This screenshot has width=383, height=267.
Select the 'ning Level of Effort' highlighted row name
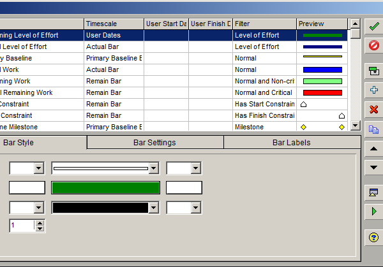41,35
